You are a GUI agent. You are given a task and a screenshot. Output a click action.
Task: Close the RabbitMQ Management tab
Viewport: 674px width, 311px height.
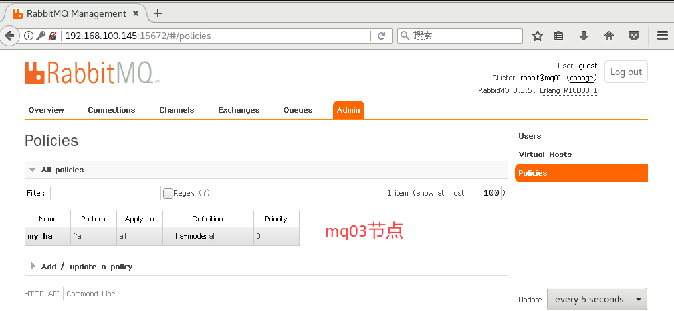pyautogui.click(x=136, y=13)
